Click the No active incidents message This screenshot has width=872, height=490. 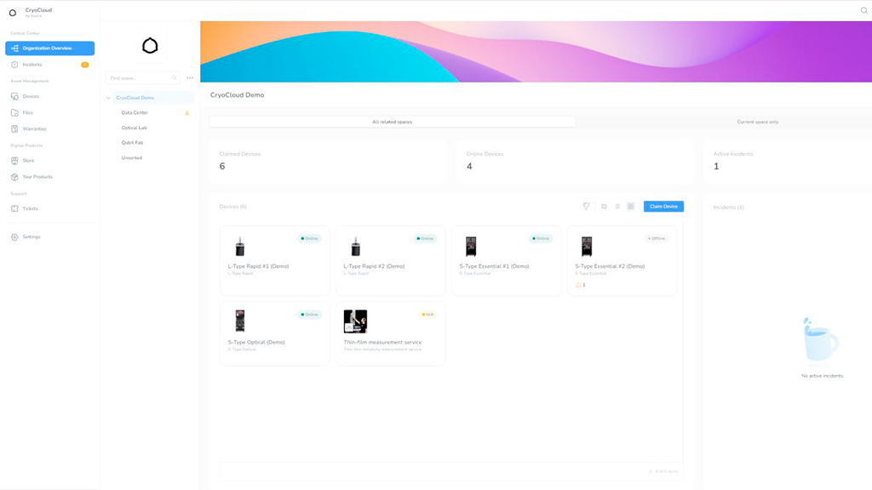click(x=822, y=376)
